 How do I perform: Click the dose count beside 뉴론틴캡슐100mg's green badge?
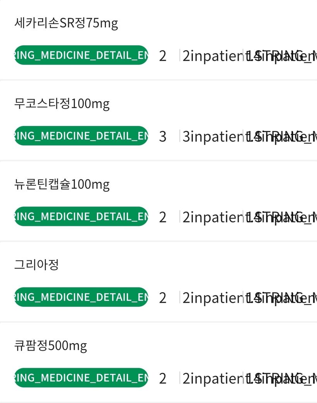[x=163, y=217]
